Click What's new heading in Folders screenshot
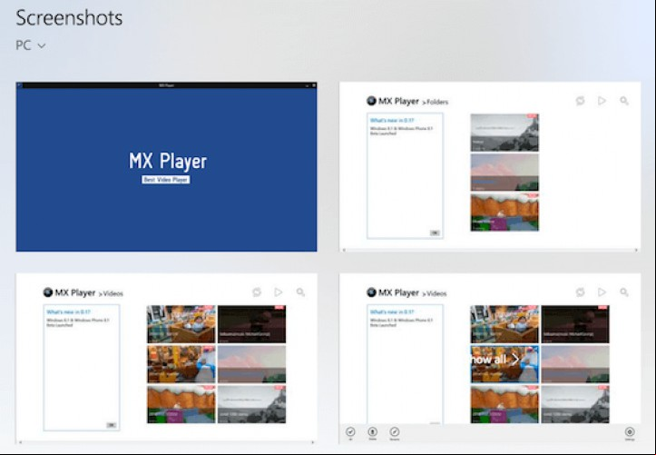656x455 pixels. pyautogui.click(x=392, y=121)
